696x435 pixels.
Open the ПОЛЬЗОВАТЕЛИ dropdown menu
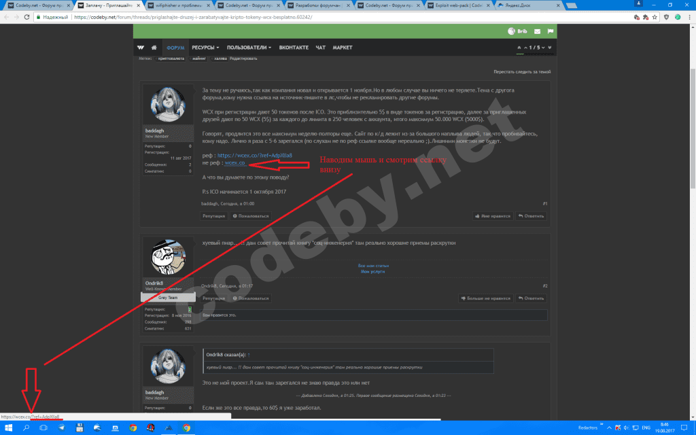click(x=249, y=48)
